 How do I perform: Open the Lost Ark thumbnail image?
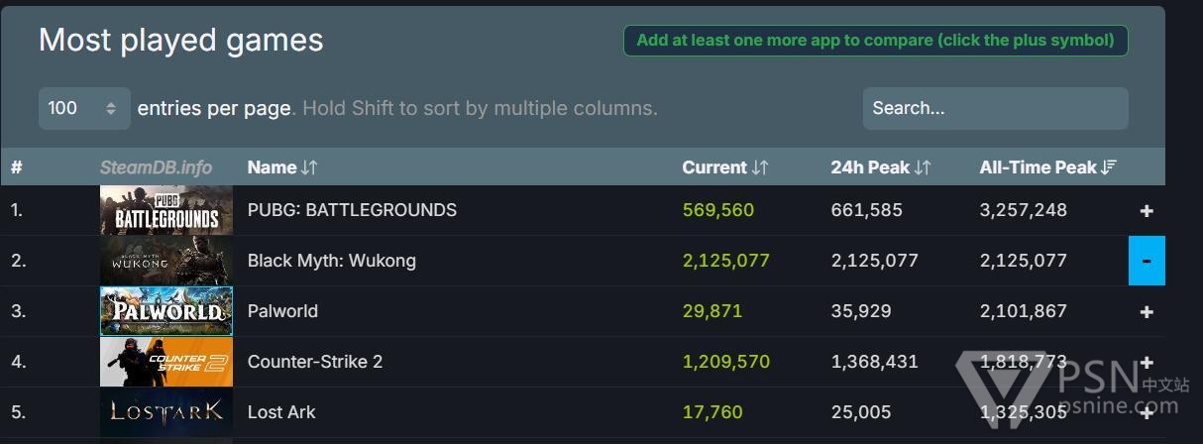point(166,412)
